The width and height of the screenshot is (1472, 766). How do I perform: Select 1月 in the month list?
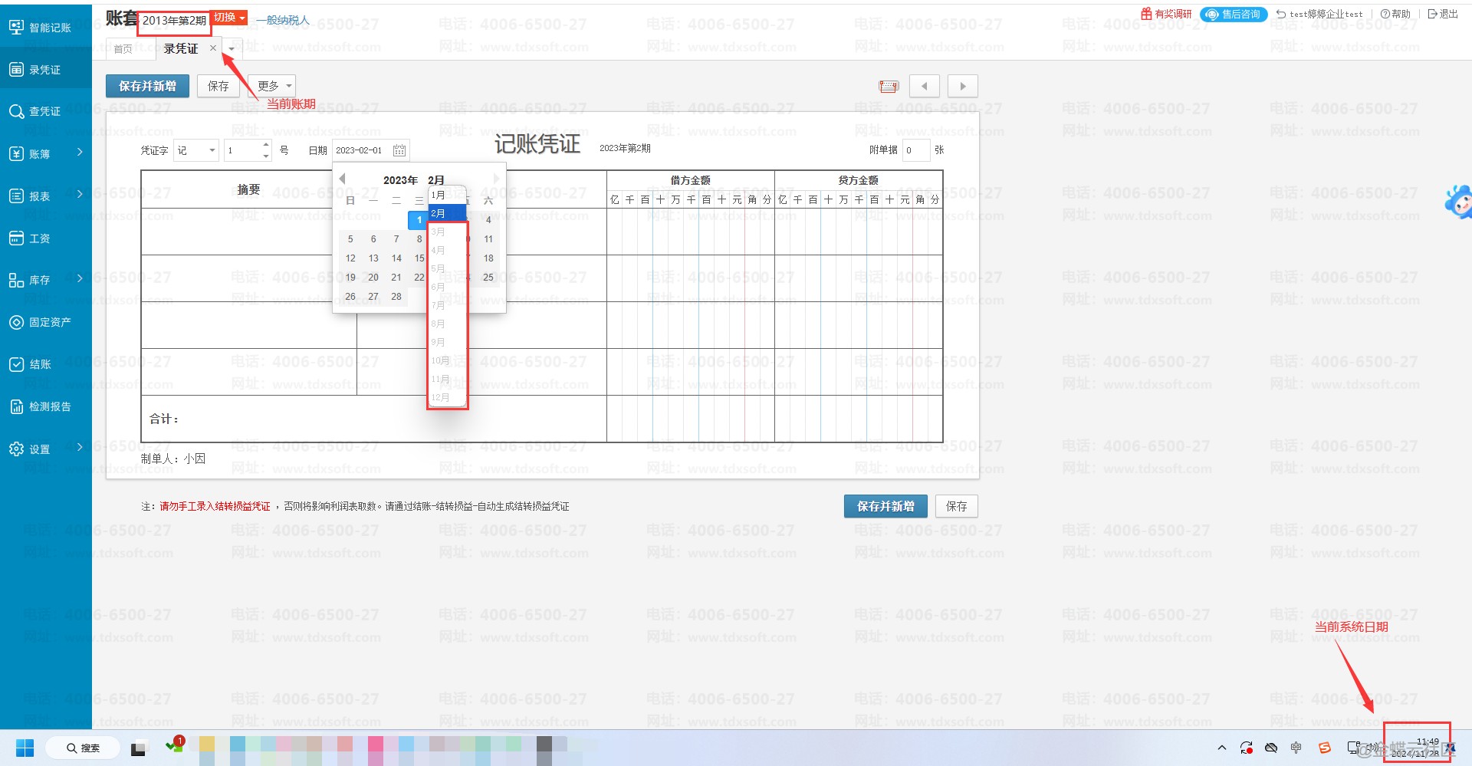439,195
